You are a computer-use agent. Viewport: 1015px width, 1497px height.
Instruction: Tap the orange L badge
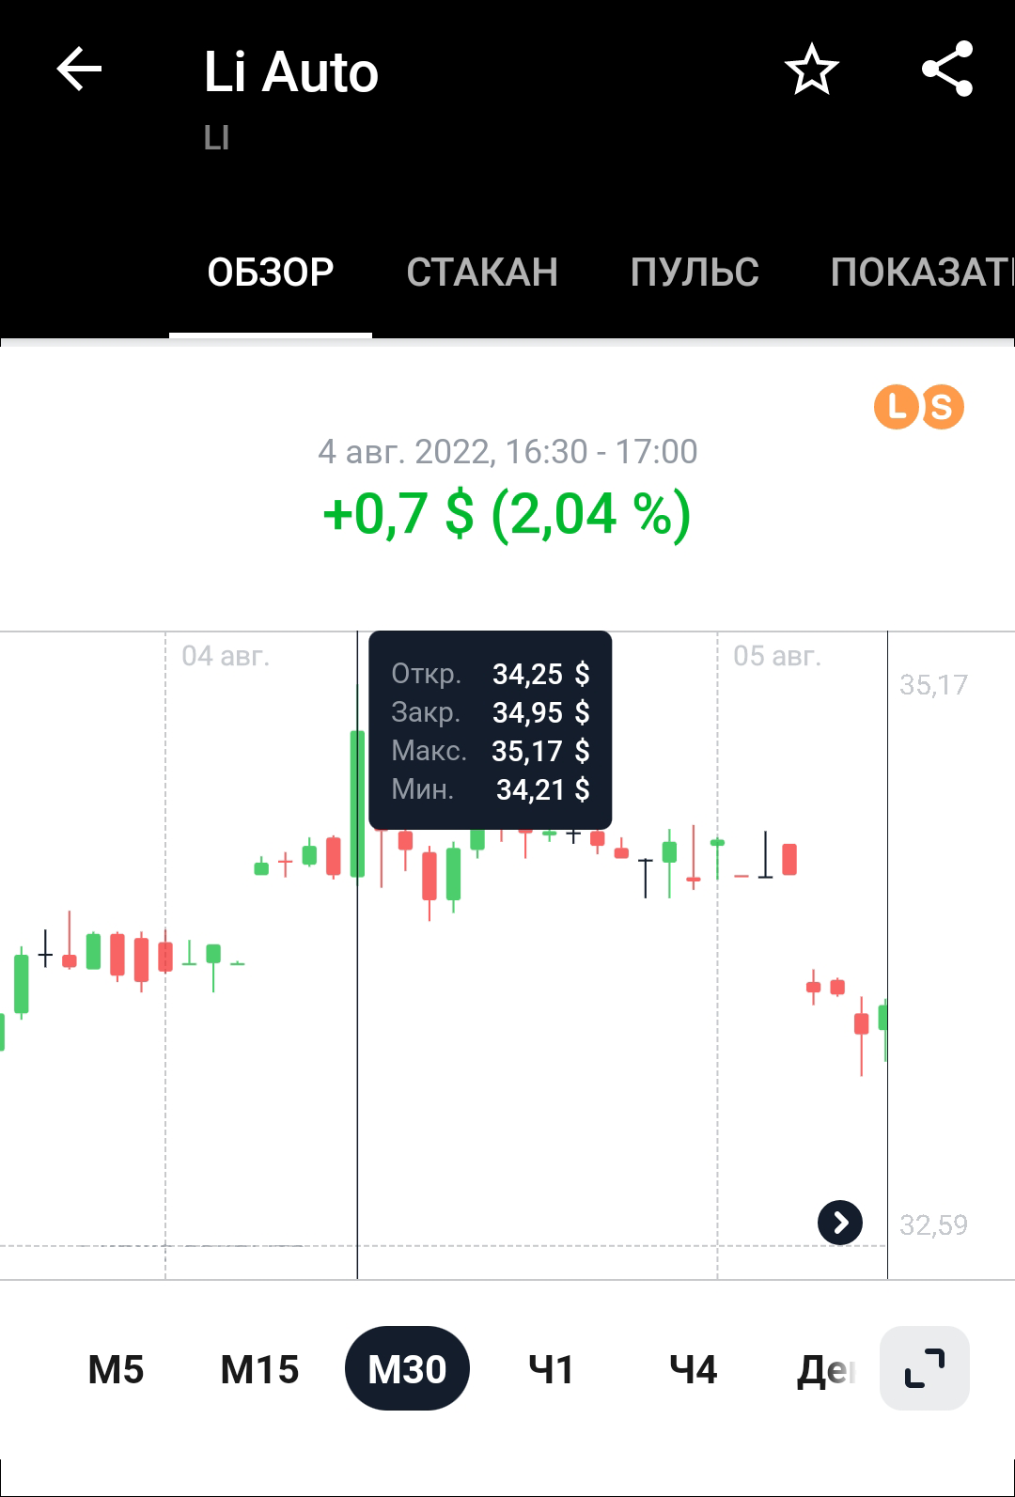[896, 407]
